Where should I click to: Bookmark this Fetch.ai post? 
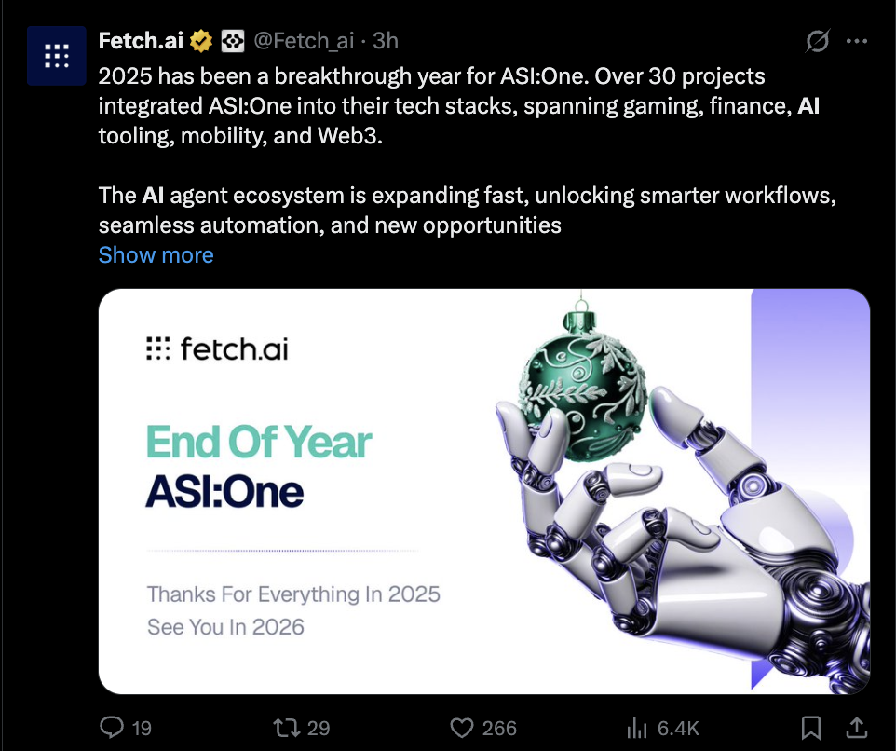pos(811,728)
